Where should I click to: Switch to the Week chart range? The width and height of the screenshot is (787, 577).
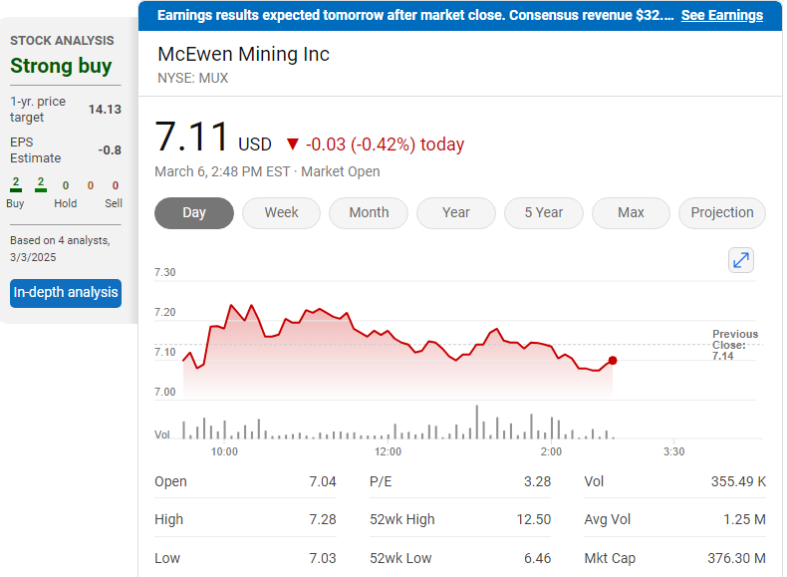pyautogui.click(x=281, y=213)
